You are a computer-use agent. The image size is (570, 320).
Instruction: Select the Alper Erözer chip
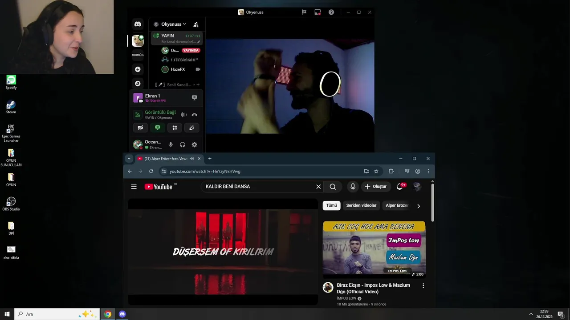397,205
